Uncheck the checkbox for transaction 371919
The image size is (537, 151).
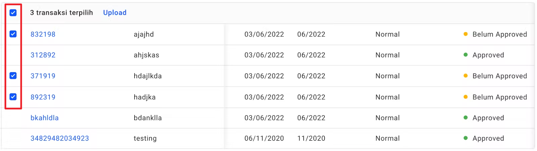[x=13, y=76]
